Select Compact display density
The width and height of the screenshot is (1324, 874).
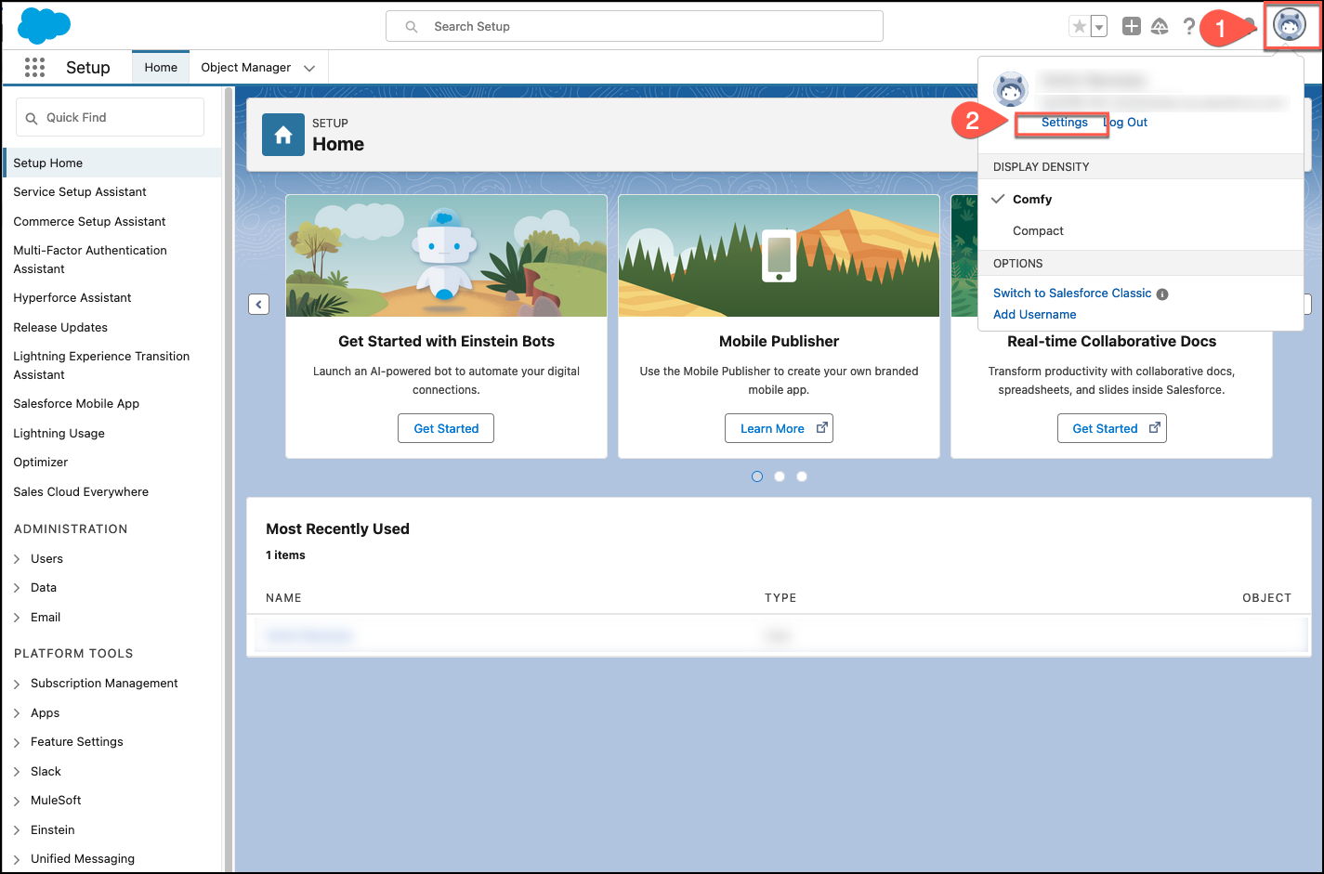tap(1038, 230)
